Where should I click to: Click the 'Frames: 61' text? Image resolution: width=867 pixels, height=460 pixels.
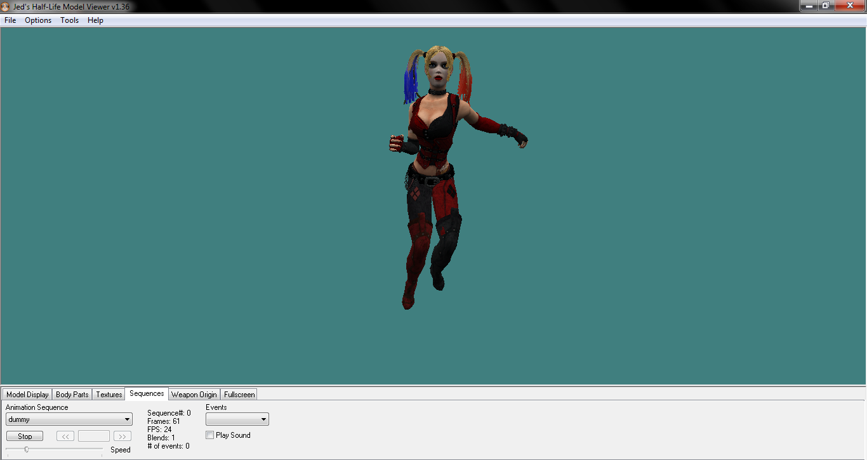coord(164,421)
